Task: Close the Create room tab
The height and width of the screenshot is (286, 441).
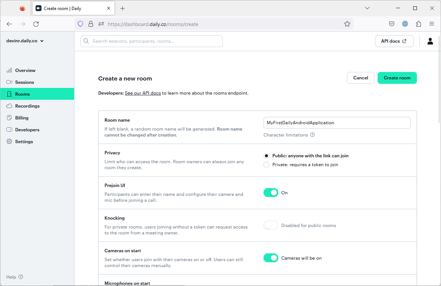Action: click(109, 9)
